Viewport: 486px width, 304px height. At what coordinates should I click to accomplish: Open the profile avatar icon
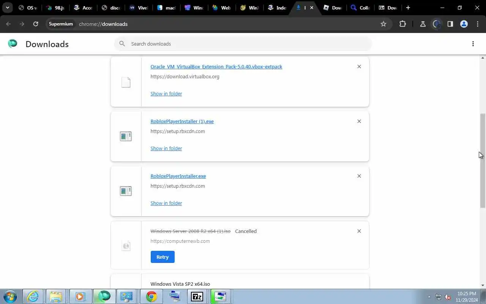(x=464, y=24)
